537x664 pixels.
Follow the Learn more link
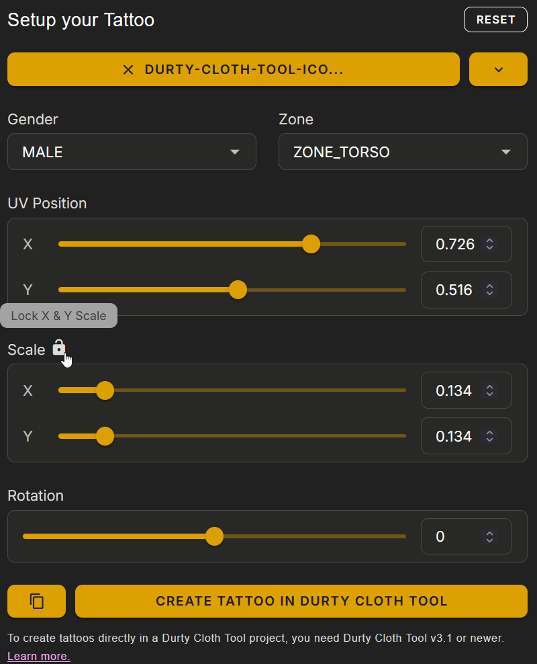(38, 656)
